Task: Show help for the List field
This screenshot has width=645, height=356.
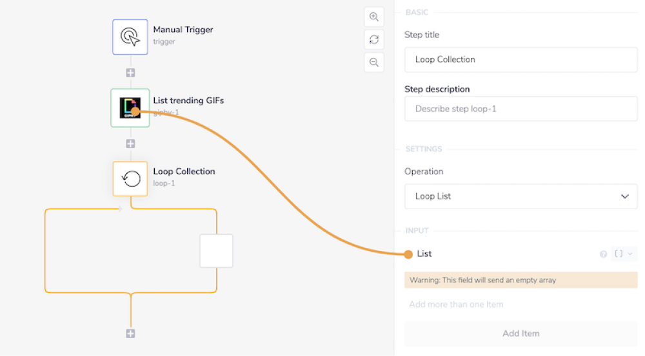Action: click(x=604, y=254)
